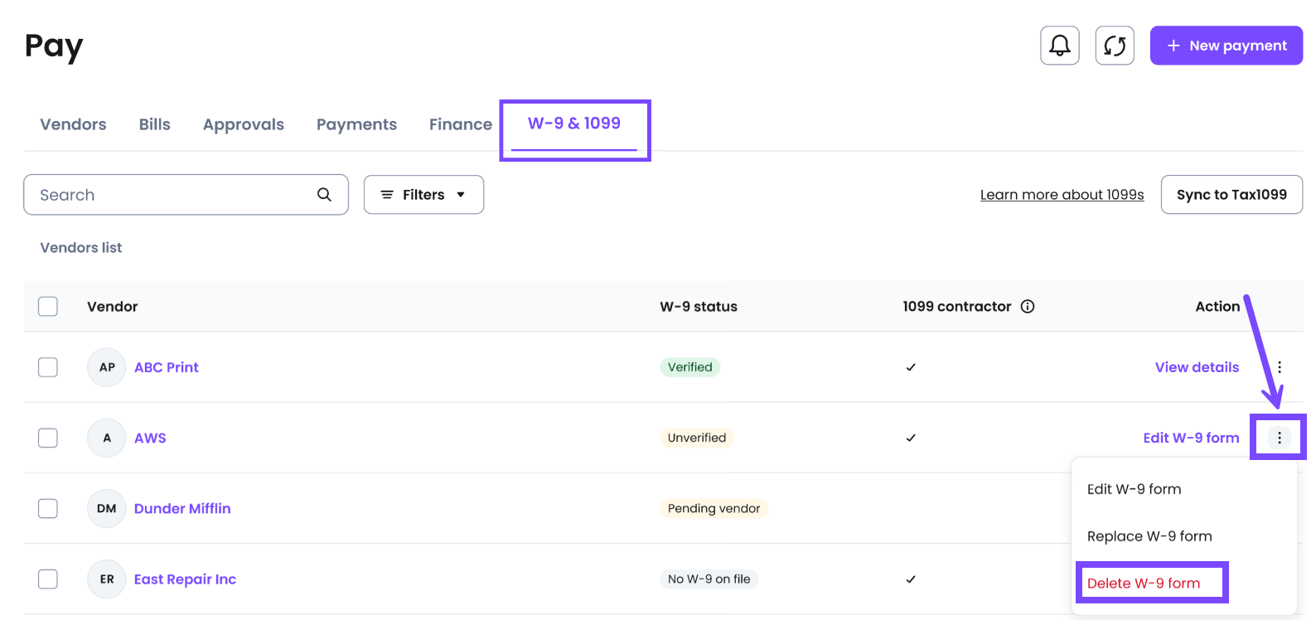This screenshot has height=620, width=1316.
Task: Click the sync refresh icon
Action: tap(1114, 46)
